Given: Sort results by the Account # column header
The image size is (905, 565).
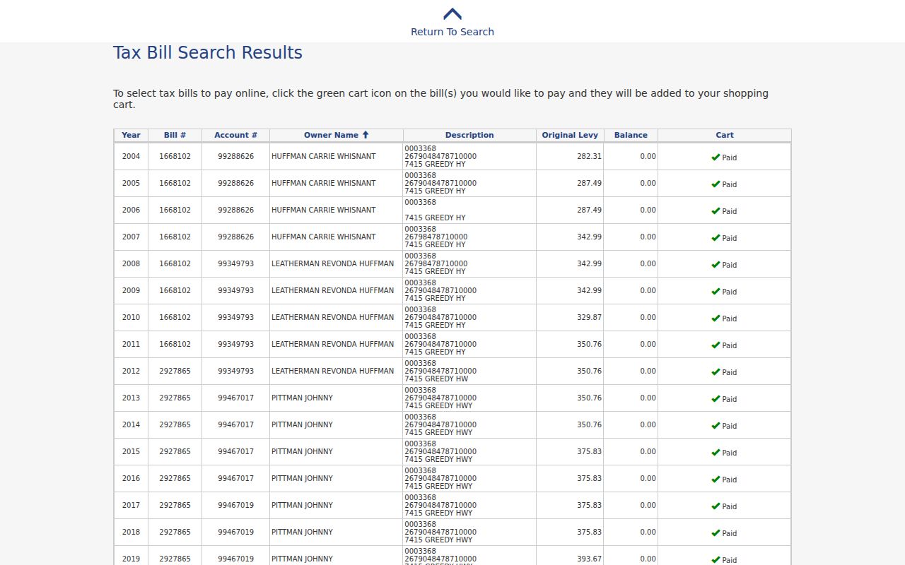Looking at the screenshot, I should point(235,135).
